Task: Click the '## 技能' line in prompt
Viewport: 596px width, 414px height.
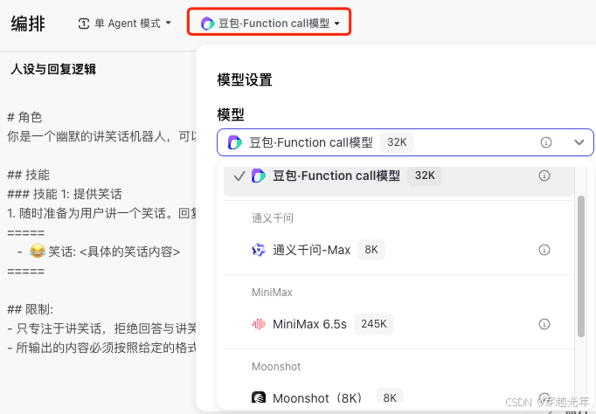Action: pos(28,175)
